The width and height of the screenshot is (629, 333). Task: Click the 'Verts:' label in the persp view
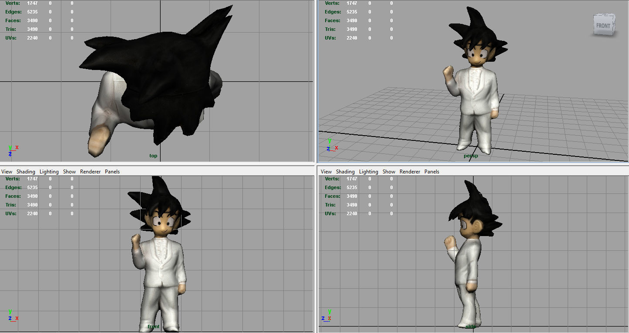pos(333,3)
